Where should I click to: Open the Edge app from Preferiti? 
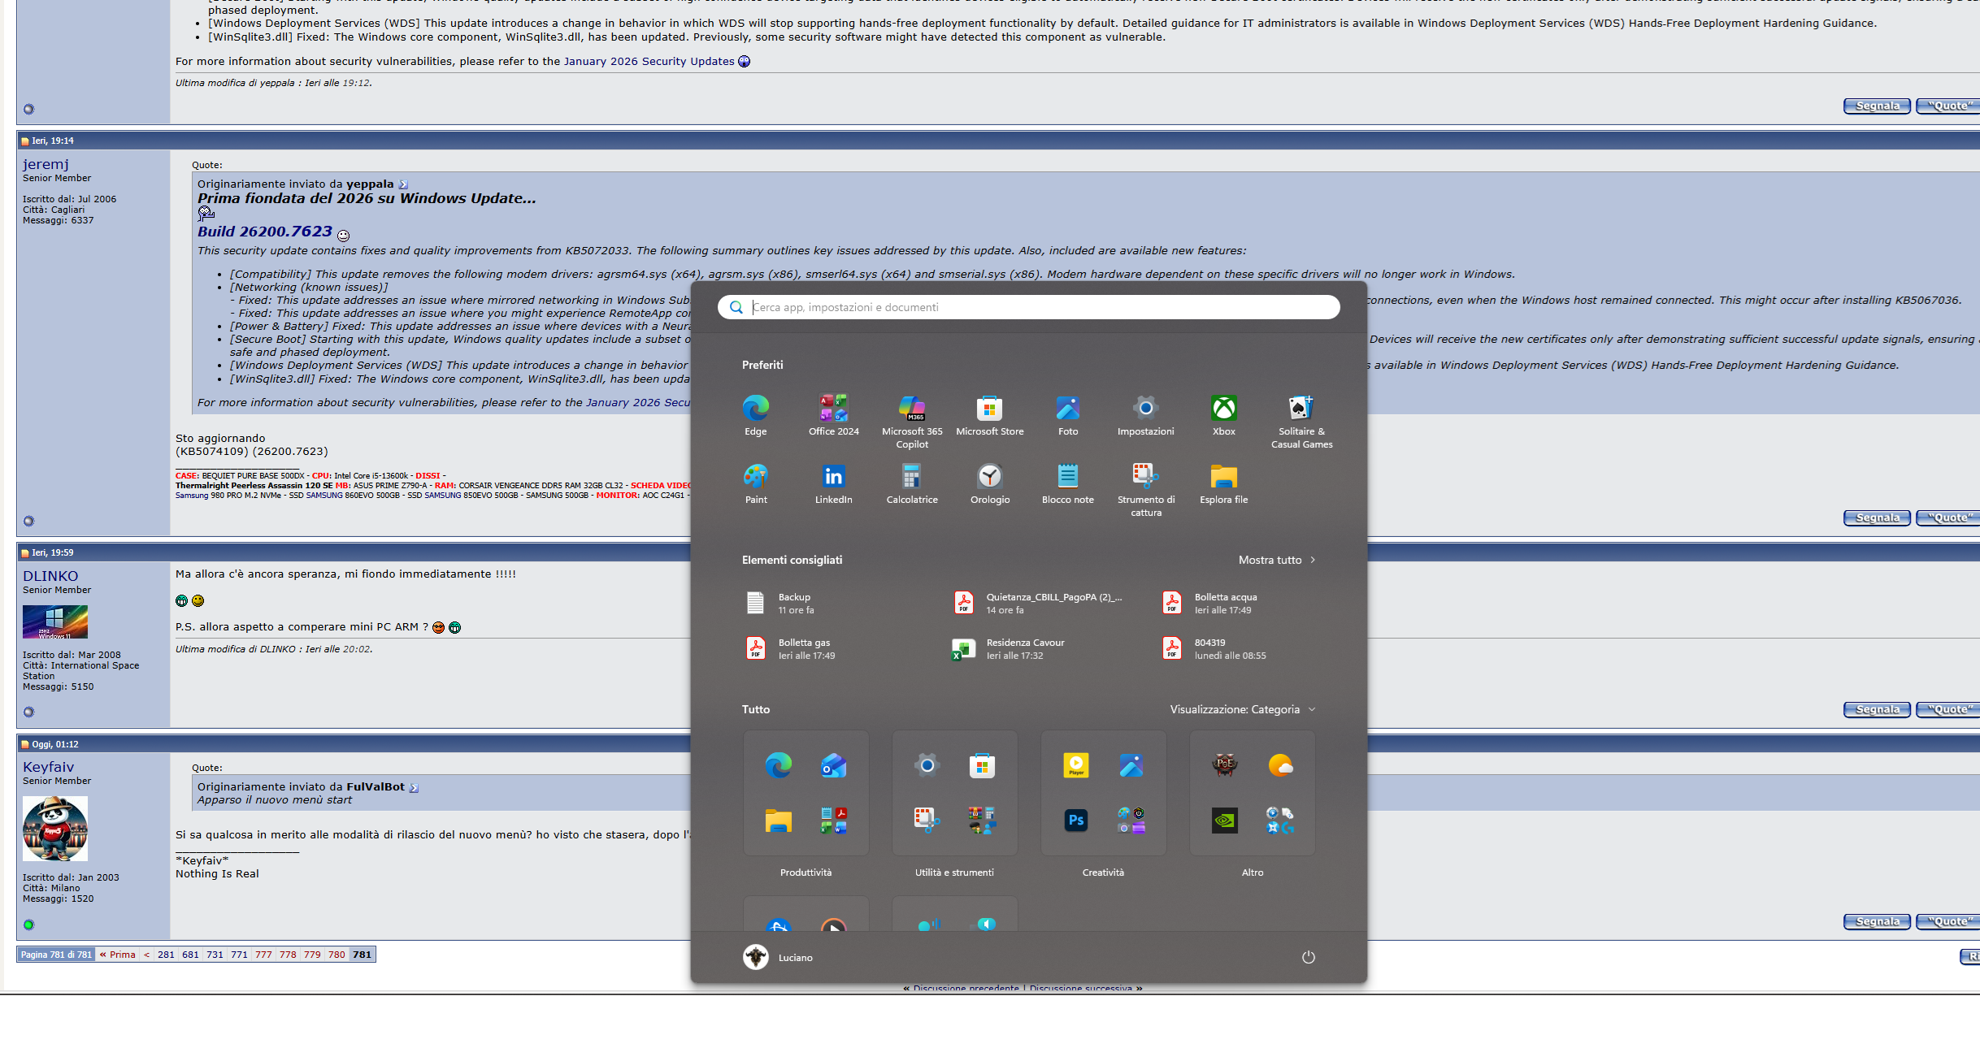point(755,409)
